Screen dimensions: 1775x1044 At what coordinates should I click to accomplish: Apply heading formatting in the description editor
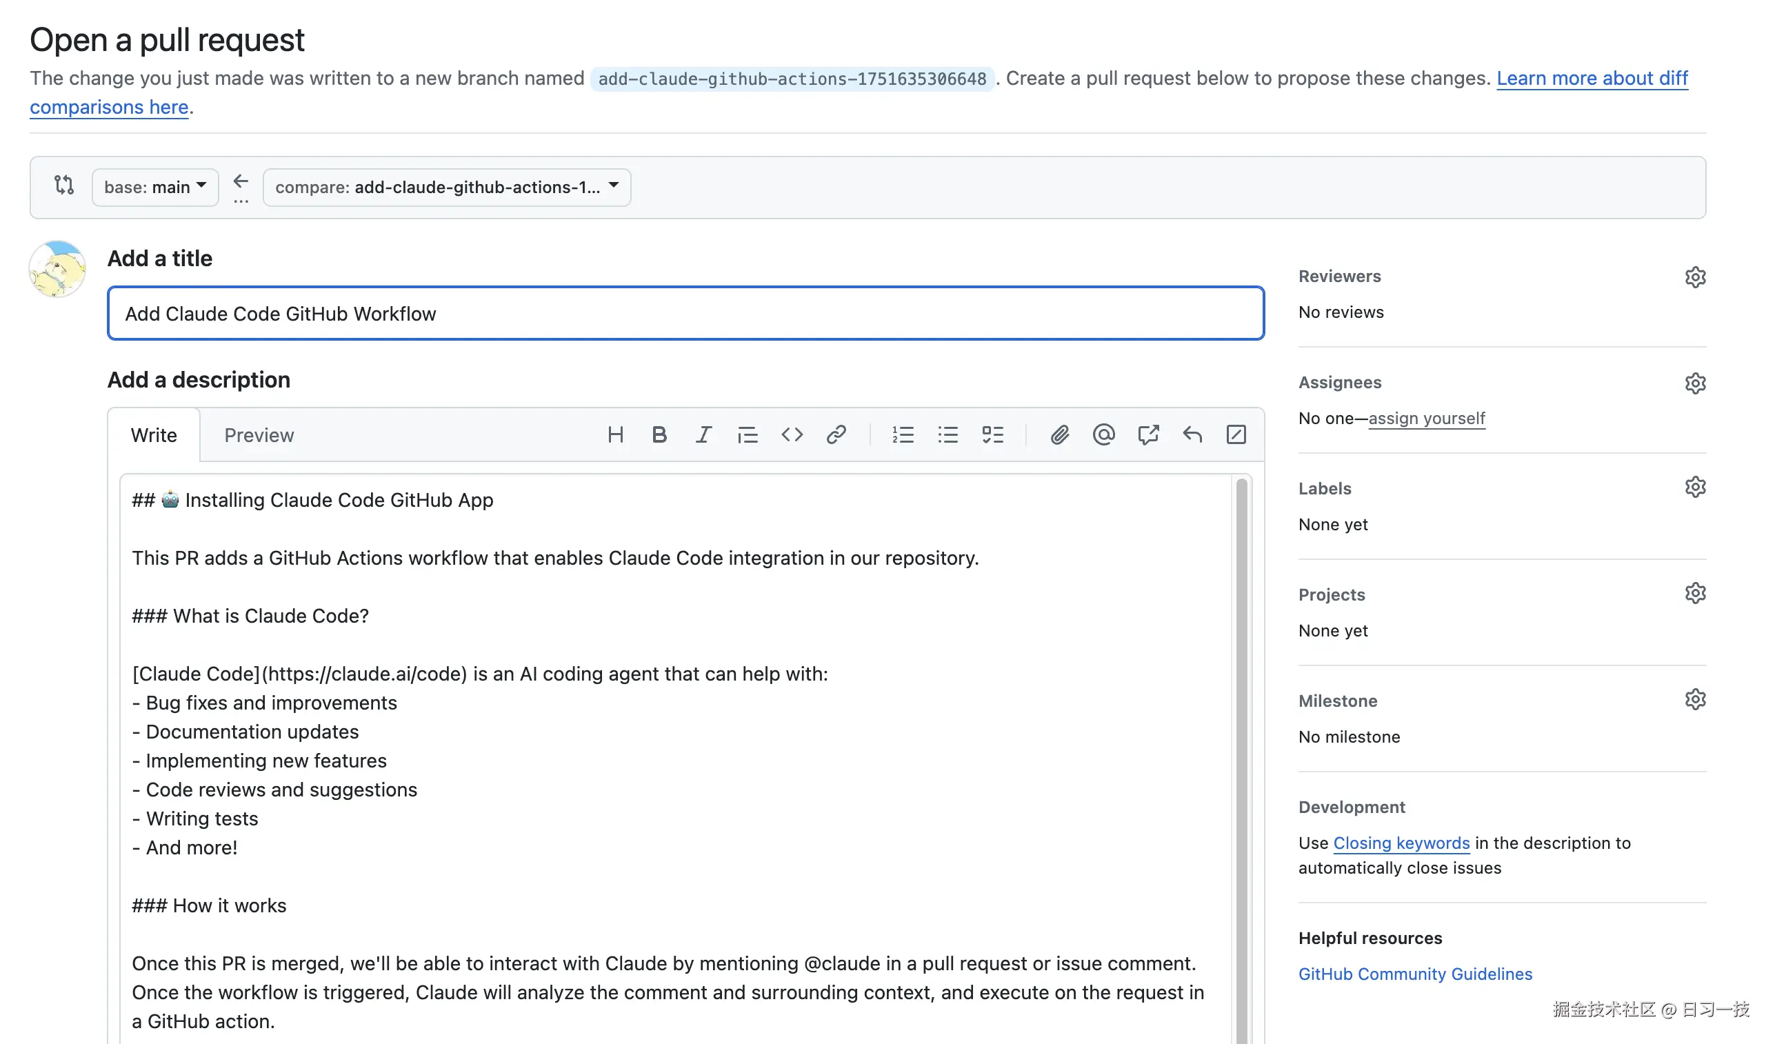pyautogui.click(x=616, y=434)
